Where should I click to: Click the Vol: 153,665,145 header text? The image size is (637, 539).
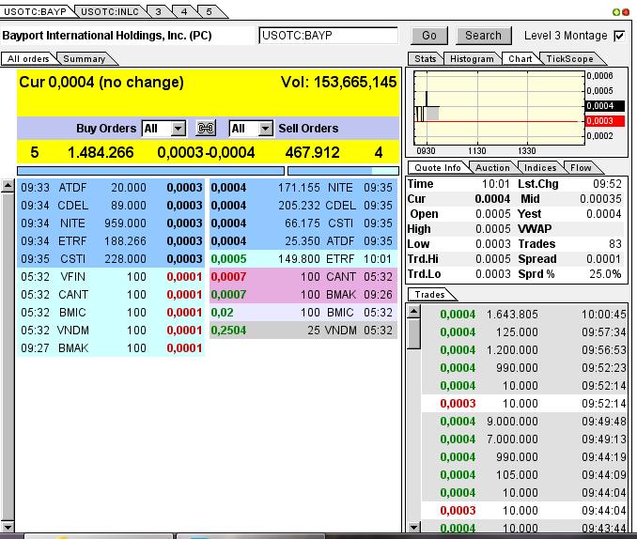[x=338, y=83]
